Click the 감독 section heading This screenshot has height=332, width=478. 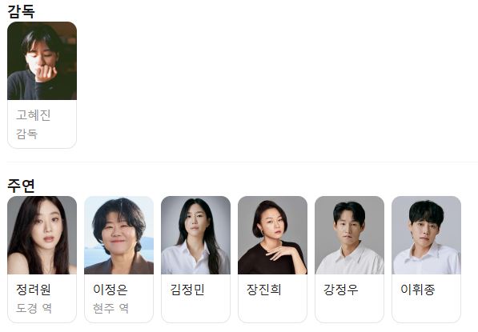(21, 11)
